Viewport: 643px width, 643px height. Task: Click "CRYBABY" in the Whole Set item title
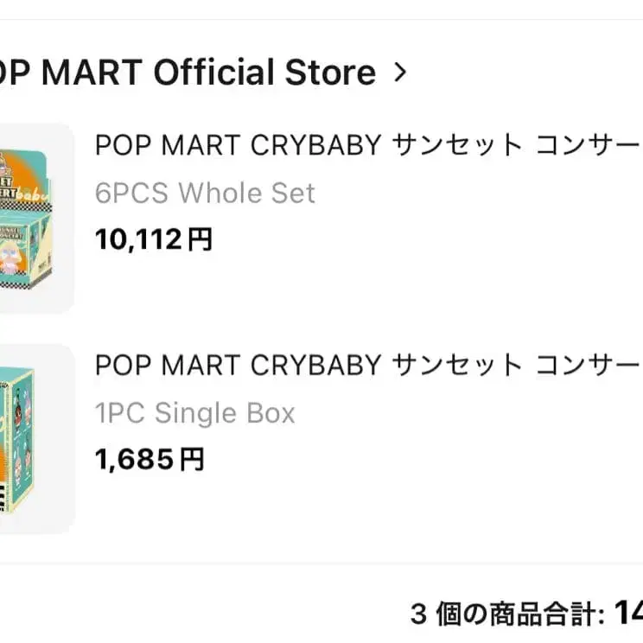pos(315,145)
